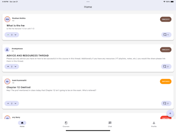Go to the Profile tab
Screen dimensions: 176x132
[154, 124]
